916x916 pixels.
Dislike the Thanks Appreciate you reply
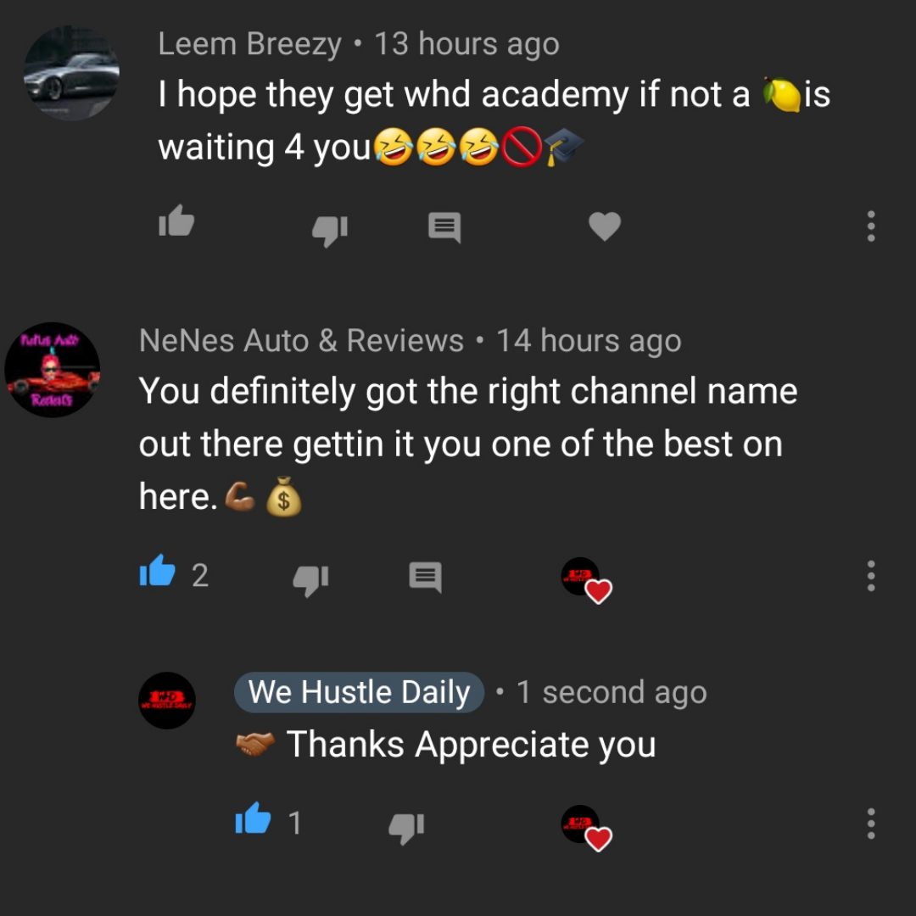[x=406, y=828]
